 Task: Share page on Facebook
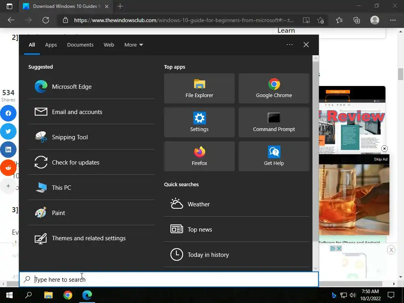click(x=8, y=113)
